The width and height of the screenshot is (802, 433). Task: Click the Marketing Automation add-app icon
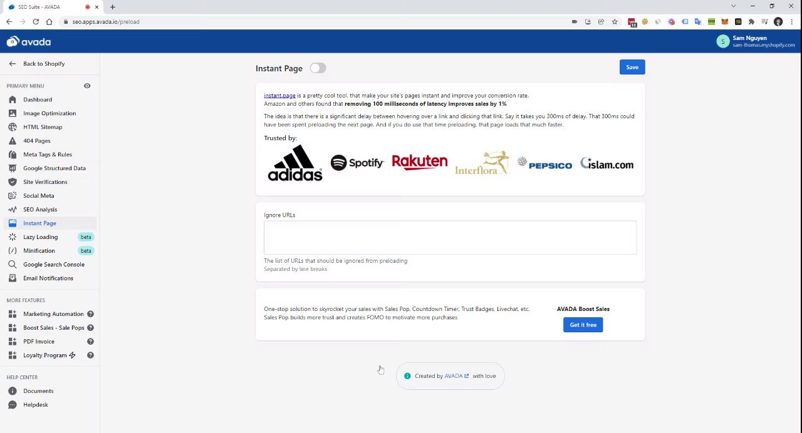(13, 314)
